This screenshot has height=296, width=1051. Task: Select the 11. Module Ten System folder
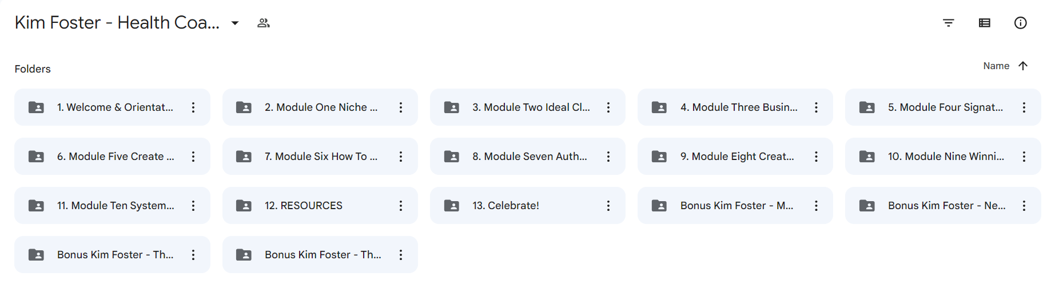point(112,205)
